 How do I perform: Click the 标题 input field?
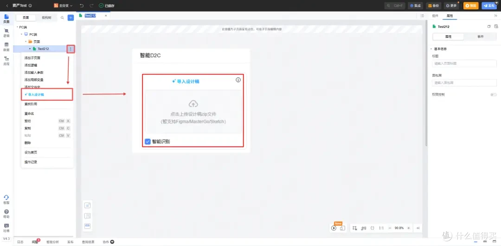pyautogui.click(x=464, y=63)
